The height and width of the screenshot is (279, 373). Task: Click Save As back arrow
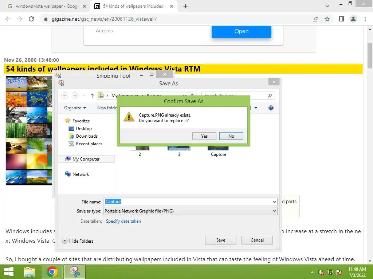[x=64, y=96]
